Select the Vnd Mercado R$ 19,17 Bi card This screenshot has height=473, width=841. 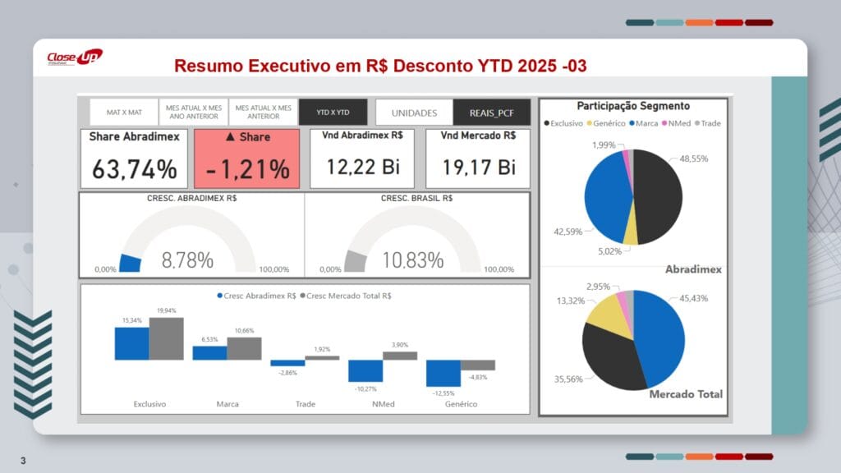click(478, 158)
